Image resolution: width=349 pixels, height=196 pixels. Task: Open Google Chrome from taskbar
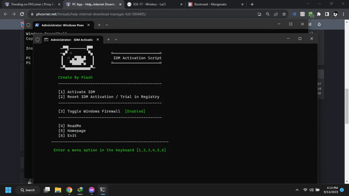pyautogui.click(x=69, y=190)
